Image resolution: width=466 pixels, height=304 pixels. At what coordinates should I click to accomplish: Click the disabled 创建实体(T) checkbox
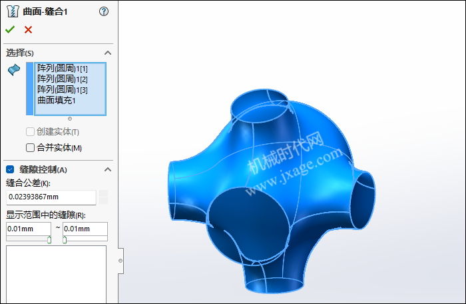point(30,131)
